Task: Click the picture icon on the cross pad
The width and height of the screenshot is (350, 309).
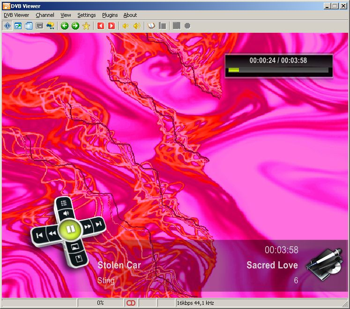Action: [x=75, y=247]
